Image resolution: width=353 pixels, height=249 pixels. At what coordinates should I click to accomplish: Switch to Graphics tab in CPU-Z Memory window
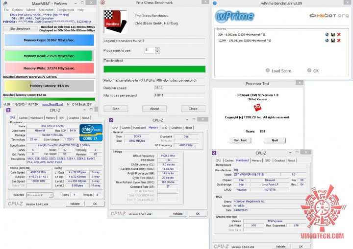click(x=176, y=128)
